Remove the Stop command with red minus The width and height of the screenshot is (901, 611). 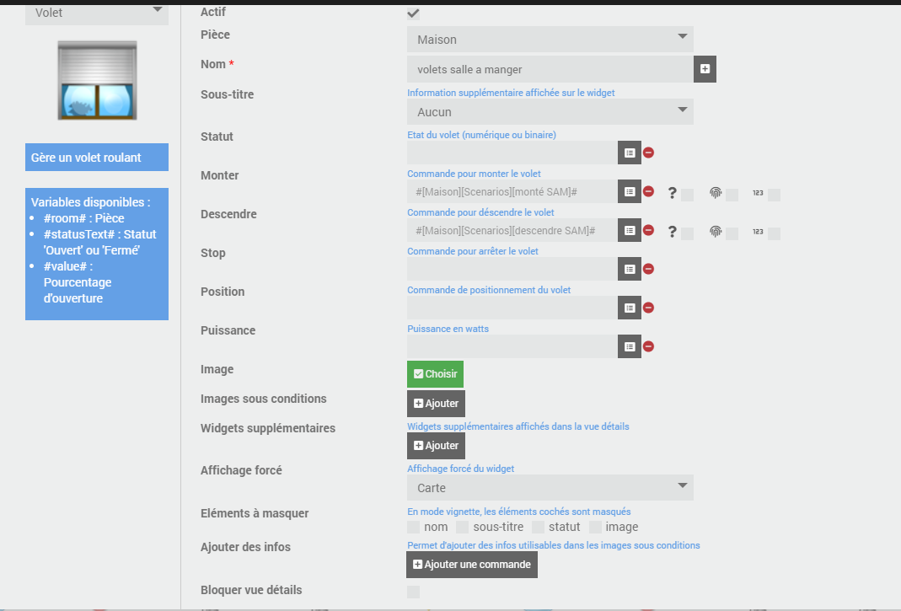648,269
